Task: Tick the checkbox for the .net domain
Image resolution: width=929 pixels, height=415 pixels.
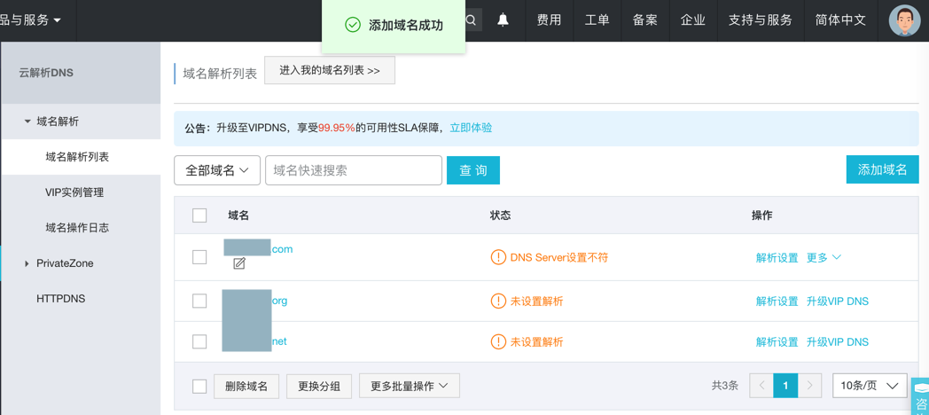Action: (x=199, y=341)
